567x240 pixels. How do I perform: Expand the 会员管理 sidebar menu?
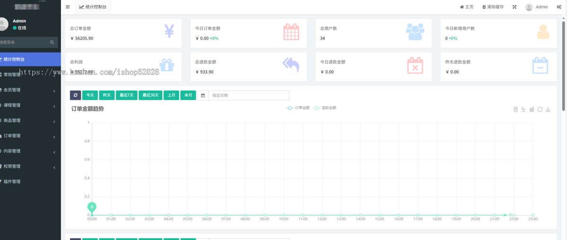click(x=30, y=90)
